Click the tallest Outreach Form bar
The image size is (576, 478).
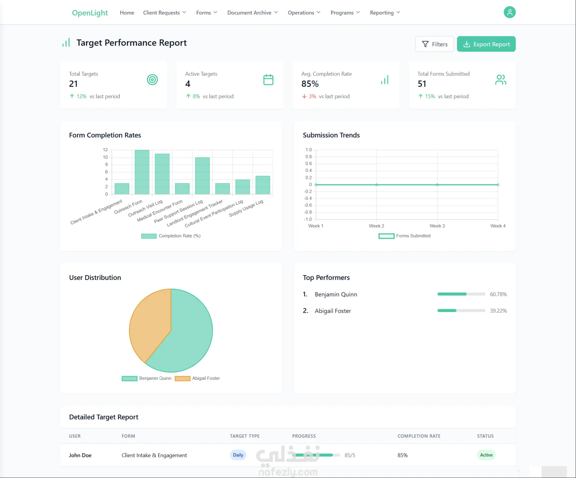pyautogui.click(x=142, y=172)
